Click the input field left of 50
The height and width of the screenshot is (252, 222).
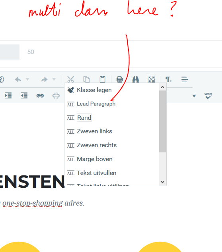click(x=10, y=52)
